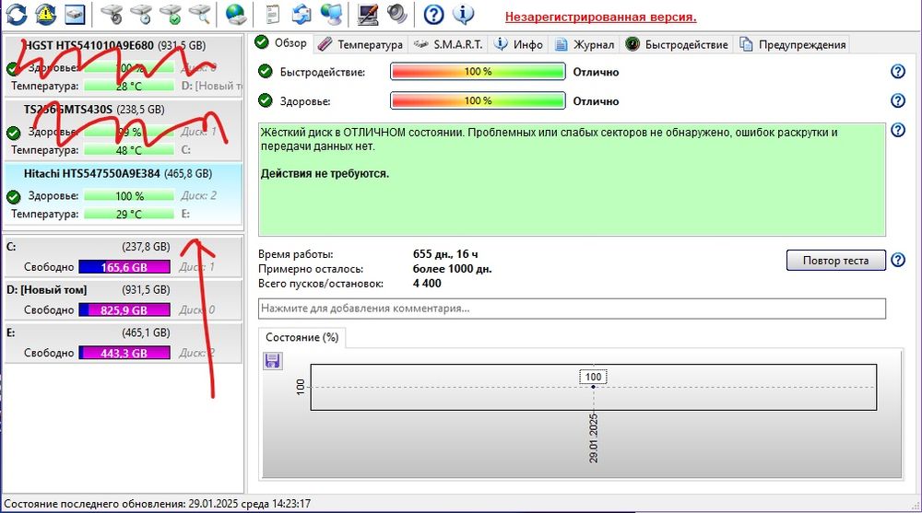Open the S.M.A.R.T. tab

tap(447, 44)
